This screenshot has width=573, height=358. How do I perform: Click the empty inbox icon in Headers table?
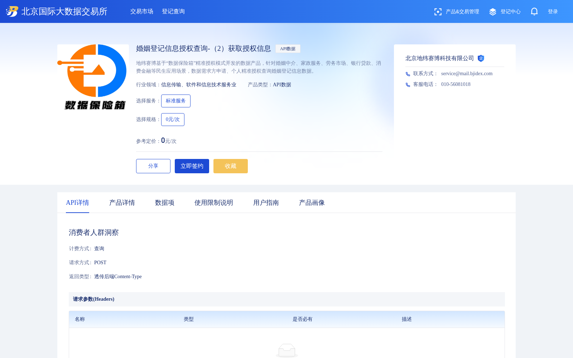coord(287,350)
